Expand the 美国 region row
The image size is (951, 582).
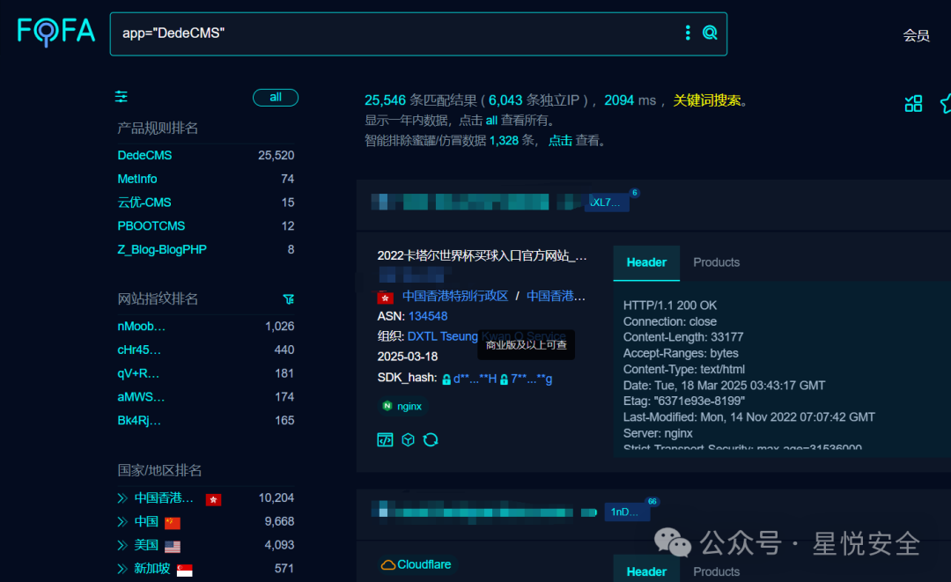point(122,546)
